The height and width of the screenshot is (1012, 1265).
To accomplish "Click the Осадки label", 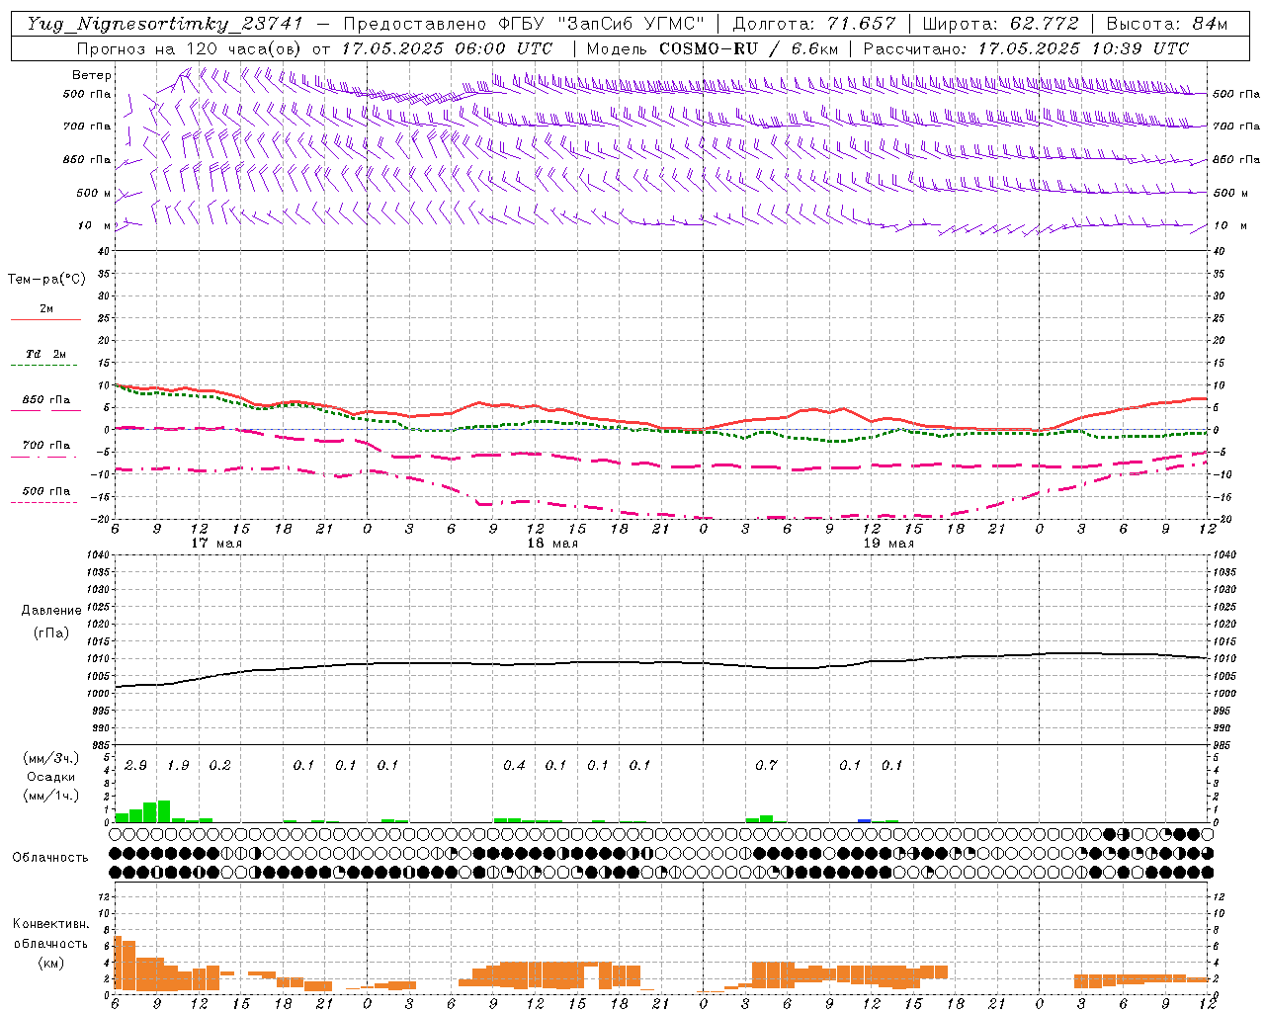I will [51, 778].
